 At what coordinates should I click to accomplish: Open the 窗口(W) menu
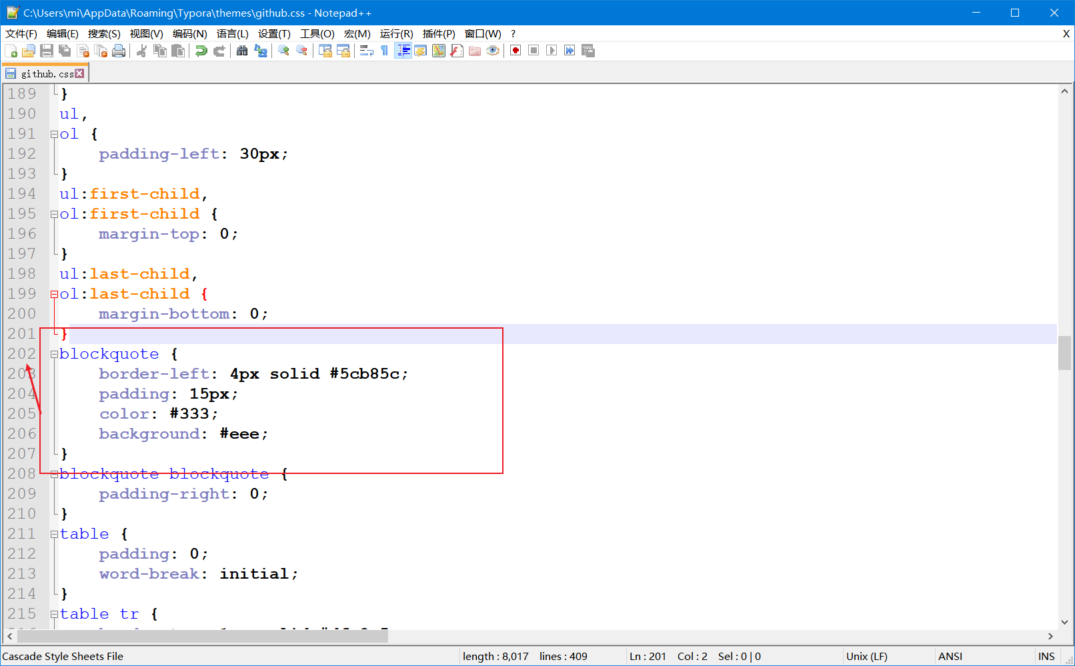pyautogui.click(x=483, y=33)
